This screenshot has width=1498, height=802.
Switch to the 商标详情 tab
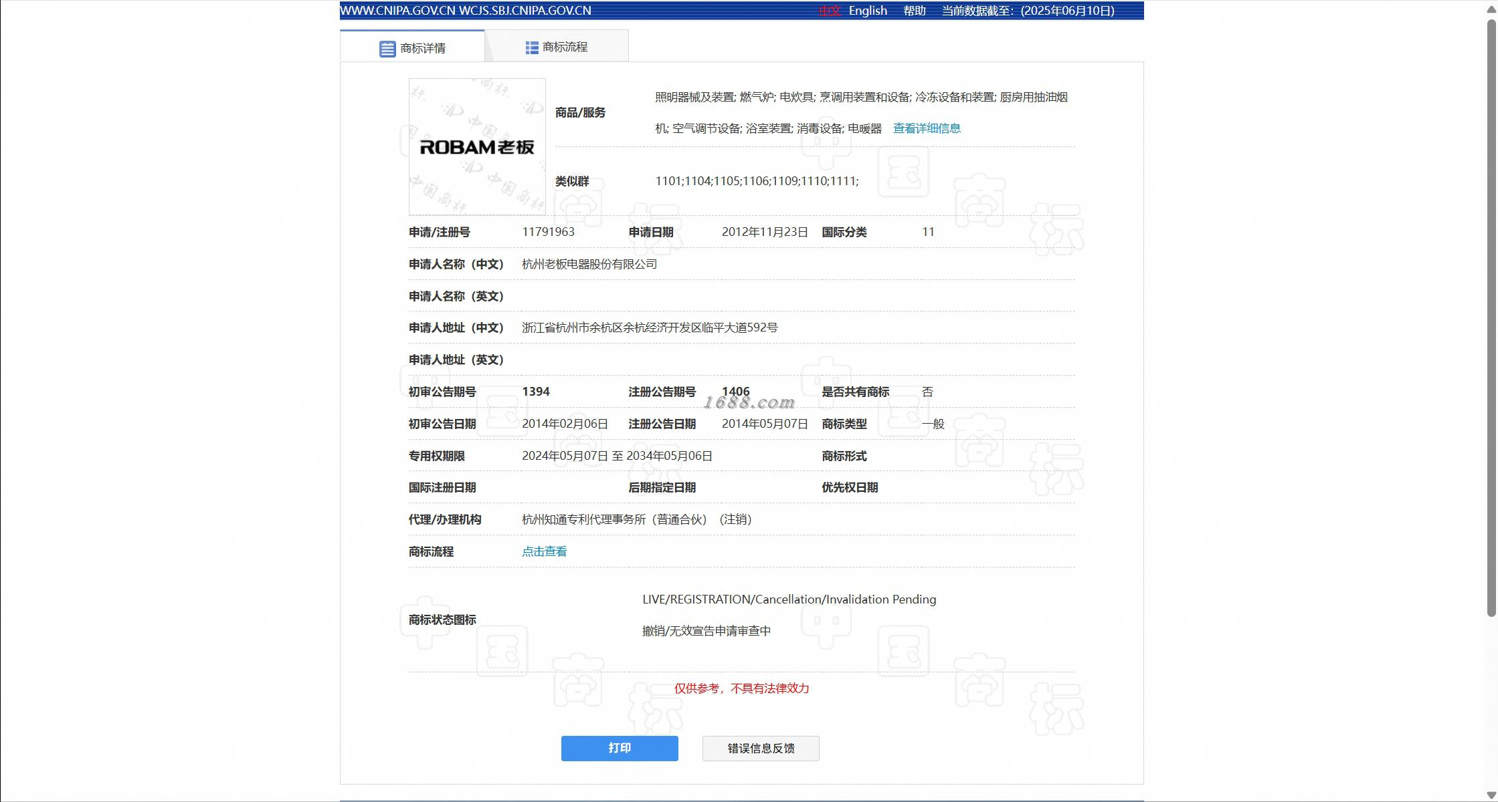click(412, 47)
